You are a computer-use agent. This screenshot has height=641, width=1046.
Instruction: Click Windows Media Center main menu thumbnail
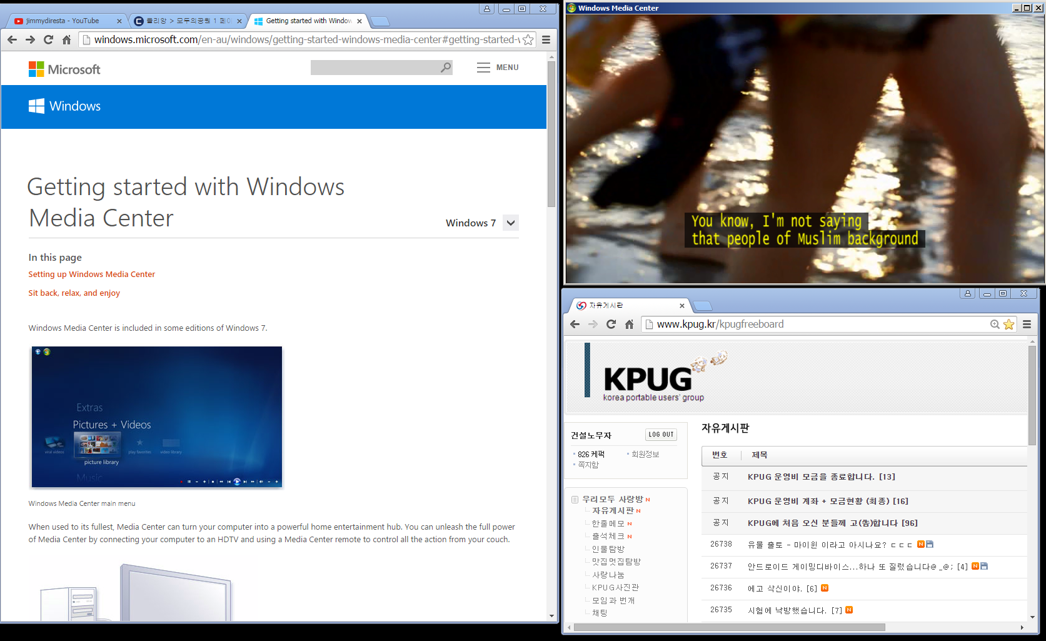(157, 416)
